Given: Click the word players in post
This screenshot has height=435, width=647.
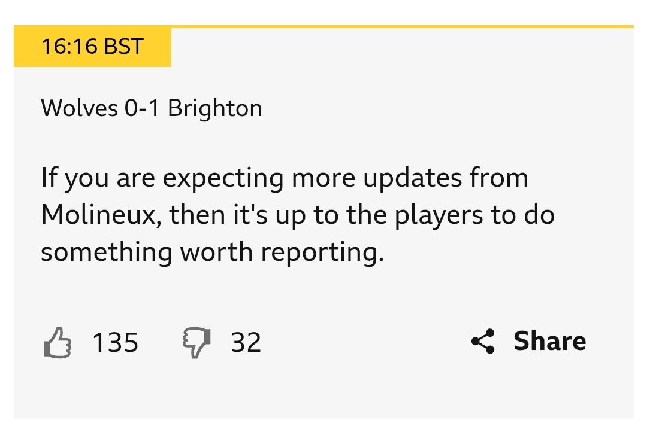Looking at the screenshot, I should (x=439, y=216).
